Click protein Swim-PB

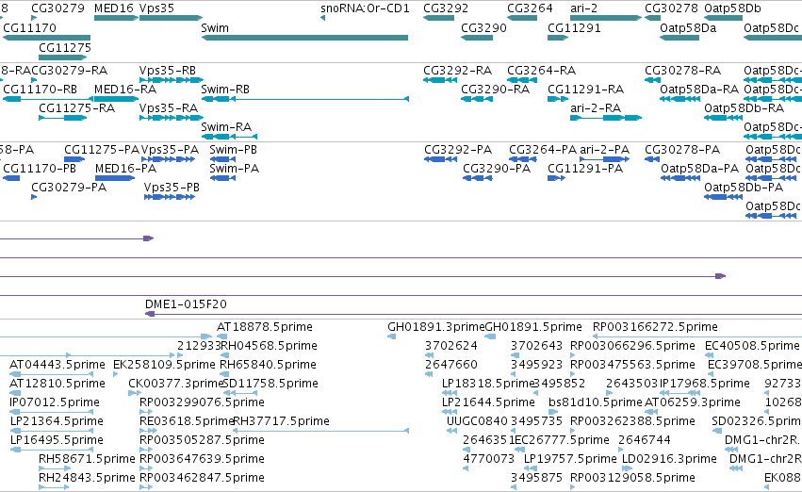click(x=223, y=159)
